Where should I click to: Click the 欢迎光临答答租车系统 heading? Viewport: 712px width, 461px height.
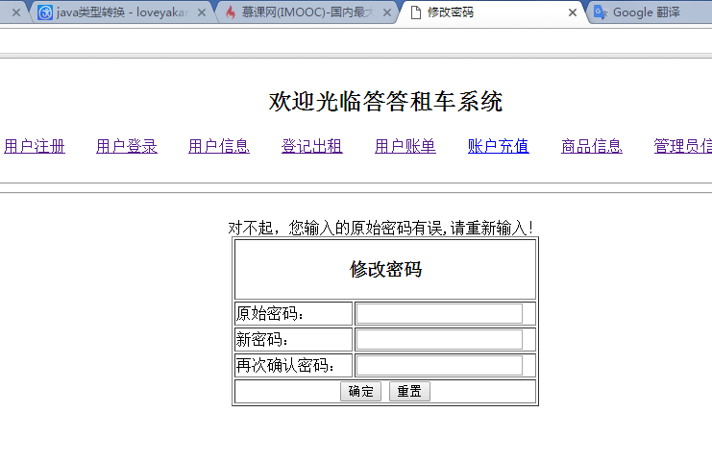pyautogui.click(x=385, y=101)
